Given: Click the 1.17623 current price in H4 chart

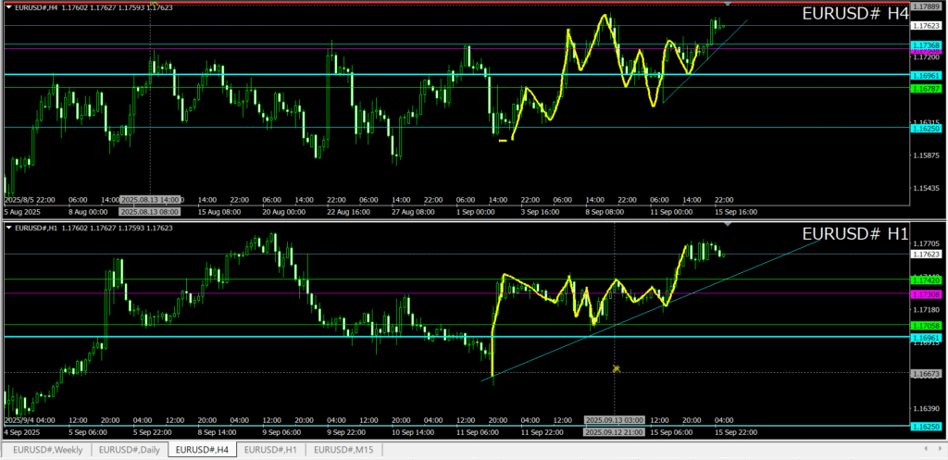Looking at the screenshot, I should tap(927, 26).
